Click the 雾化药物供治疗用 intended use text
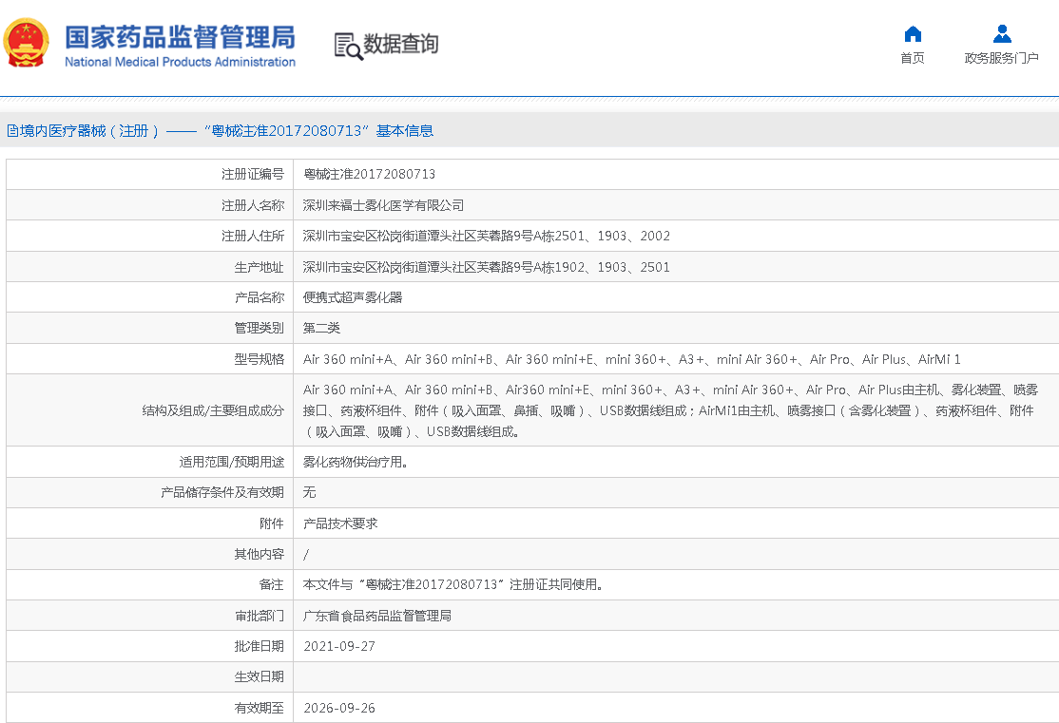Screen dimensions: 1059x723 (x=356, y=462)
